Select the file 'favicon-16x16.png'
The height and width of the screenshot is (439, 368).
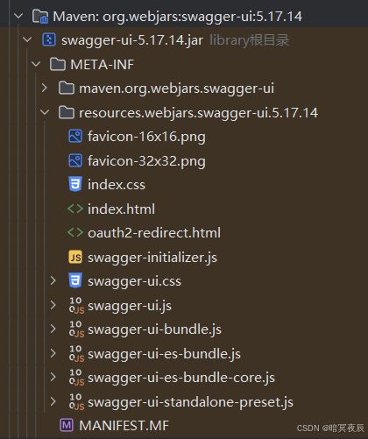tap(146, 137)
